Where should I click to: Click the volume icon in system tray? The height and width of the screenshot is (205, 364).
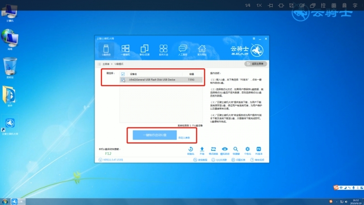[x=346, y=202]
